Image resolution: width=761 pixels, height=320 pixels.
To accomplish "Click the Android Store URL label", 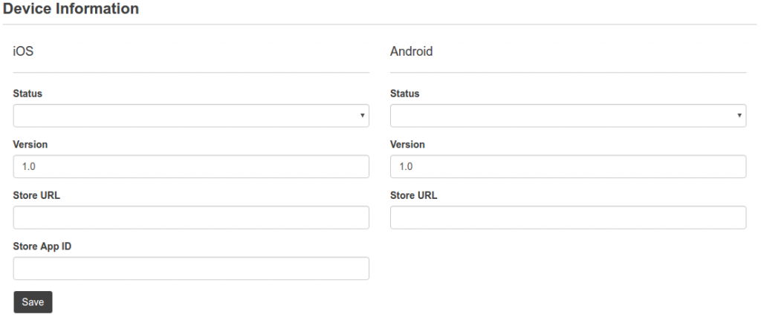I will tap(413, 195).
